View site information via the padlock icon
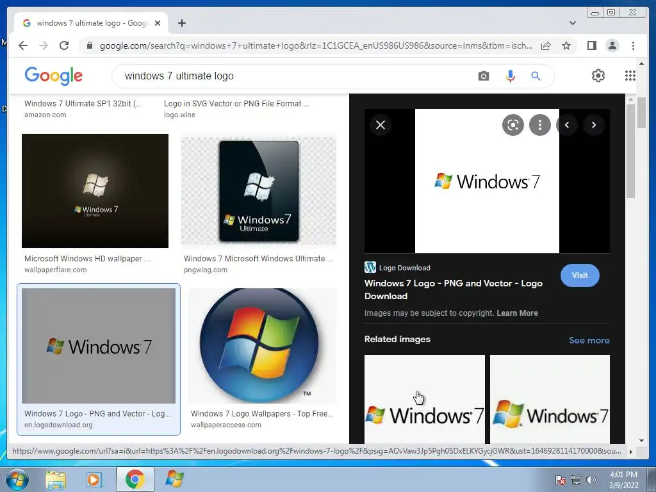 pyautogui.click(x=90, y=45)
